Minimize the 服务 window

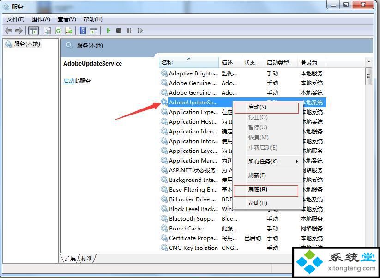coord(334,4)
